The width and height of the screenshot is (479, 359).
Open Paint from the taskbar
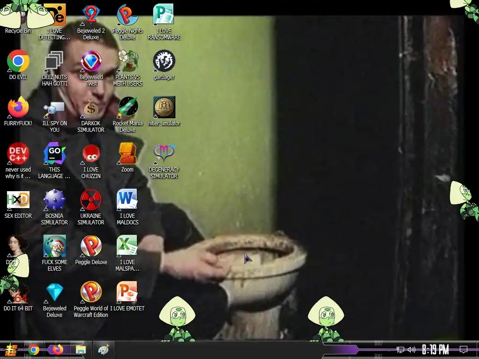tap(103, 350)
